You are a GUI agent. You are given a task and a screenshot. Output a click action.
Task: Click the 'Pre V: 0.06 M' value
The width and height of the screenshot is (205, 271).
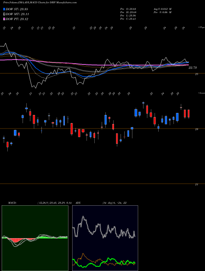click(162, 12)
